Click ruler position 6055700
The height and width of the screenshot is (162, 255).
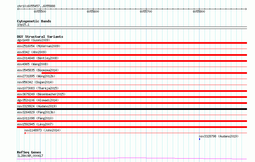[146, 11]
